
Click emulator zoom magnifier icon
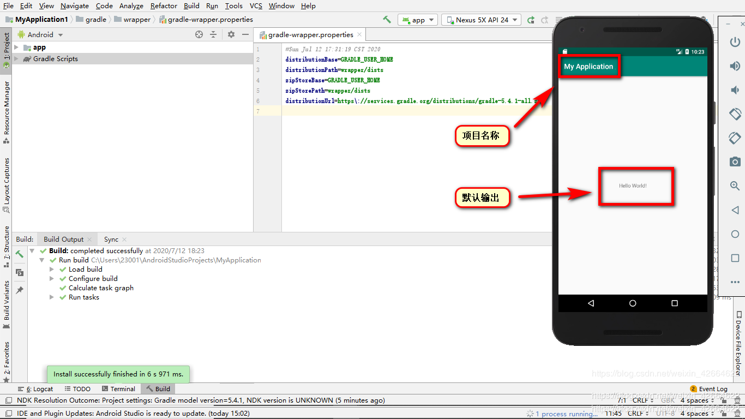point(735,185)
